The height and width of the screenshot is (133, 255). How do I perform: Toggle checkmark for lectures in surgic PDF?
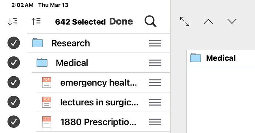[x=14, y=102]
